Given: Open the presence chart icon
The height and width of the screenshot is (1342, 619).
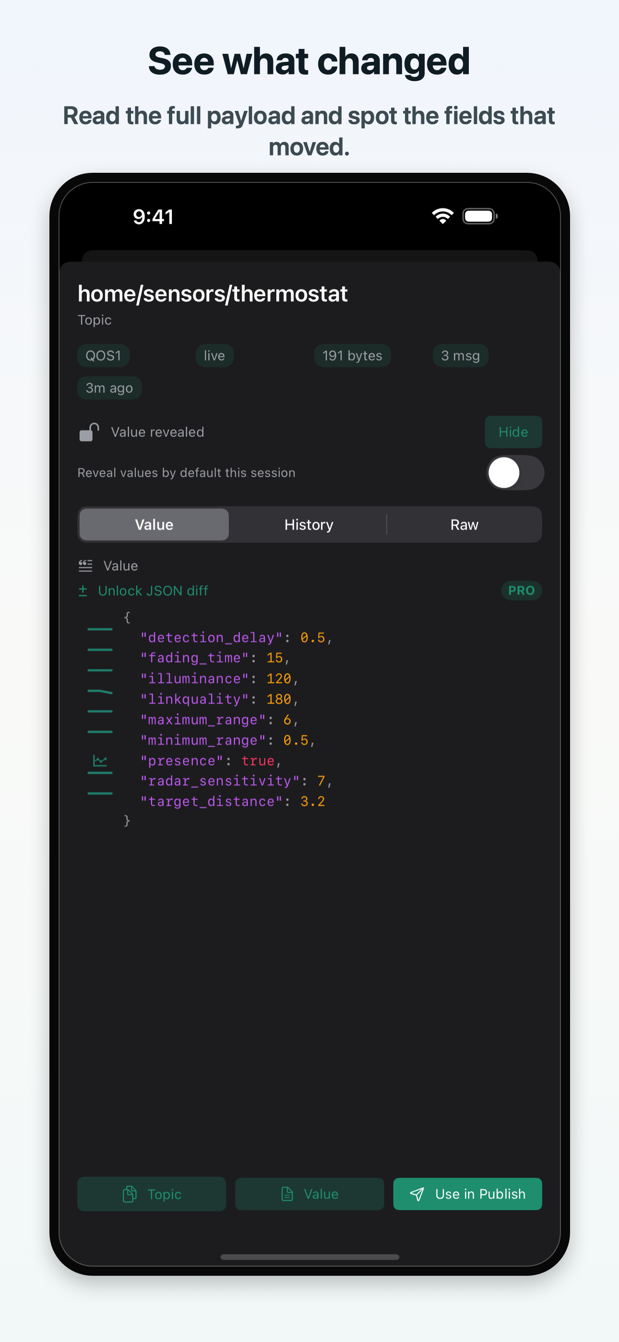Looking at the screenshot, I should point(100,761).
